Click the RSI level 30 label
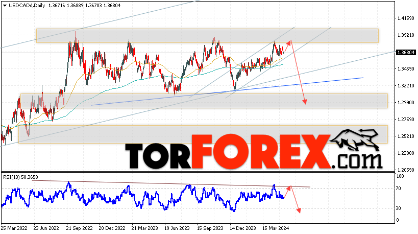Screen dimensions: 418x234 pyautogui.click(x=399, y=208)
